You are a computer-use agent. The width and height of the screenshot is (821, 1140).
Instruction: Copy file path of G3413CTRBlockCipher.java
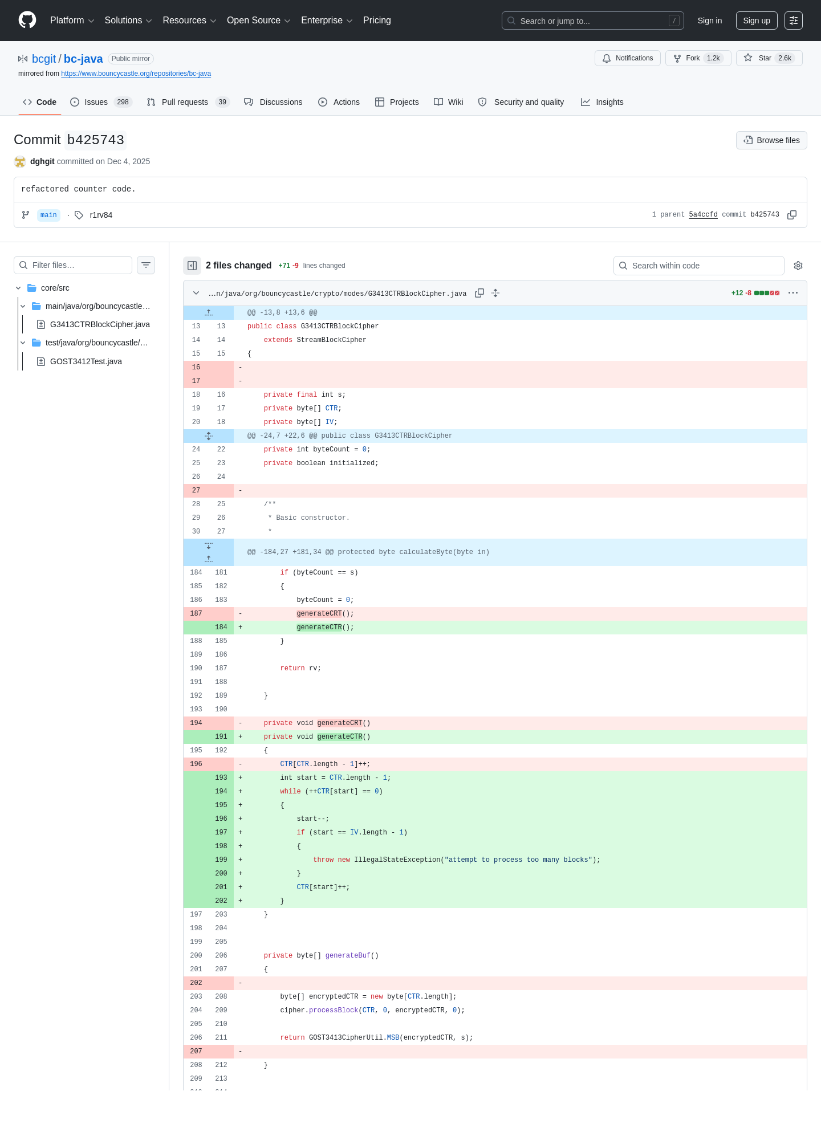pos(479,293)
